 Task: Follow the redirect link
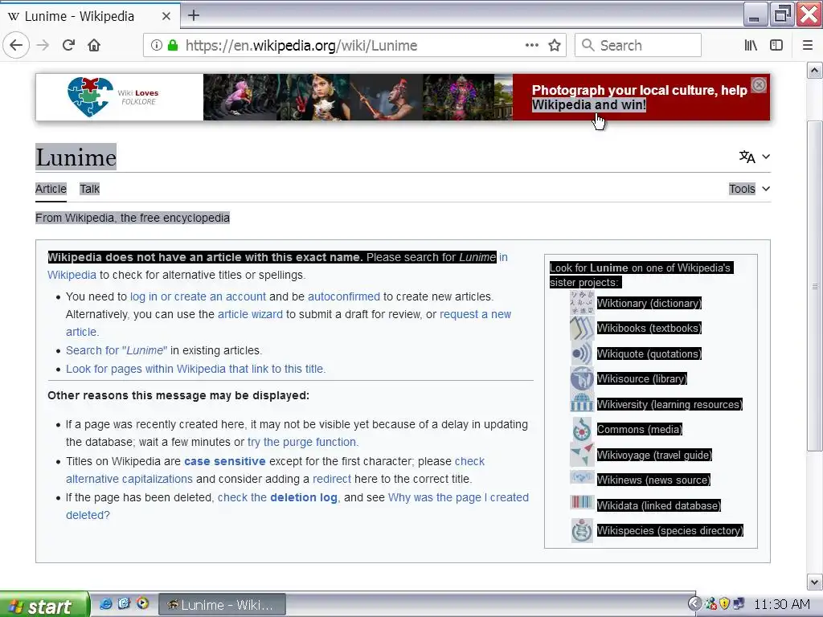[x=332, y=479]
